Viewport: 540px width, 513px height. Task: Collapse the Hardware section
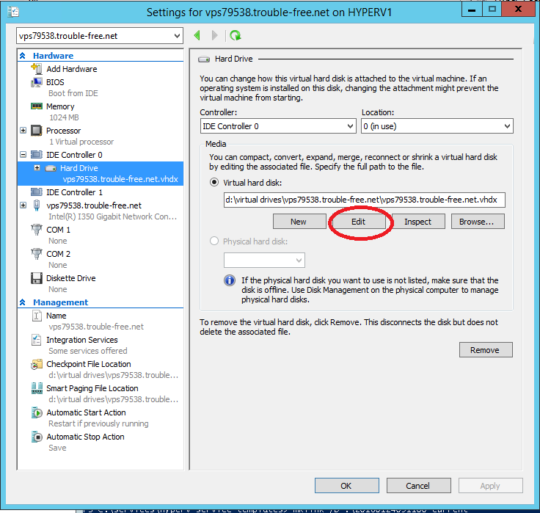[23, 56]
